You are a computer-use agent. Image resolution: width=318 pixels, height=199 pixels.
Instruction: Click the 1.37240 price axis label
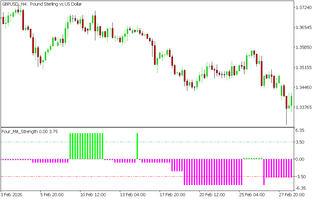[x=304, y=7]
